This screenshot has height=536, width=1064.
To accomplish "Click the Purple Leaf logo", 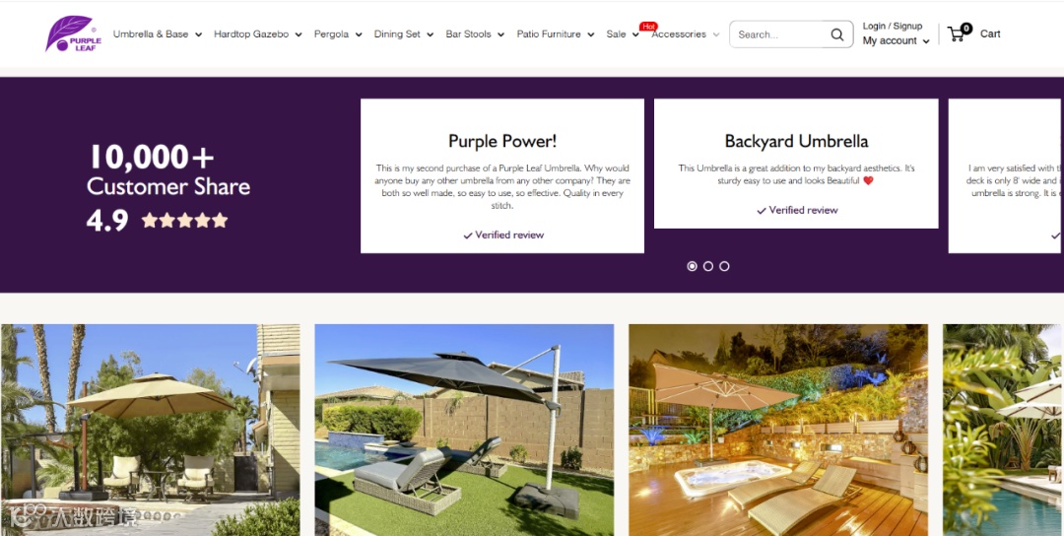I will [x=74, y=33].
